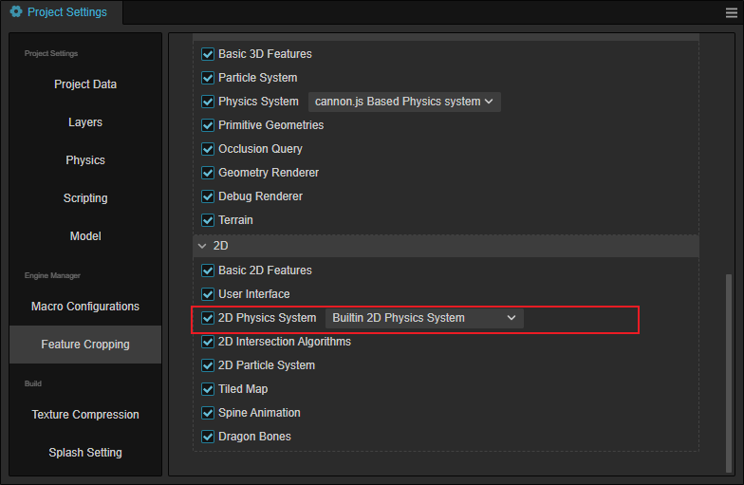Open the Layers settings page
This screenshot has height=485, width=744.
pos(85,122)
